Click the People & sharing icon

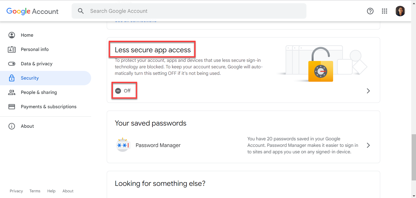pyautogui.click(x=12, y=92)
